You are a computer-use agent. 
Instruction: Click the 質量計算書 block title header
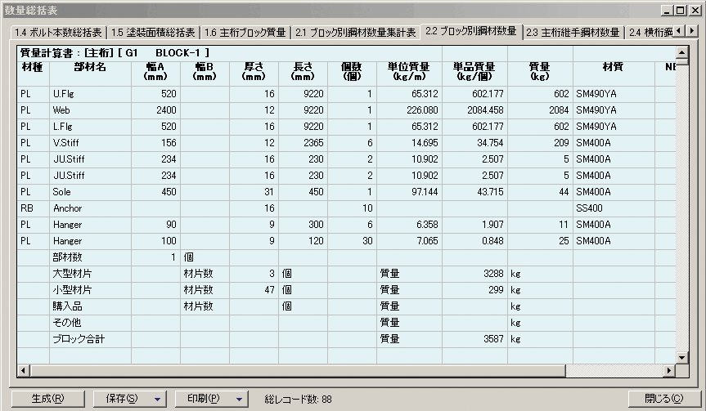[x=115, y=53]
